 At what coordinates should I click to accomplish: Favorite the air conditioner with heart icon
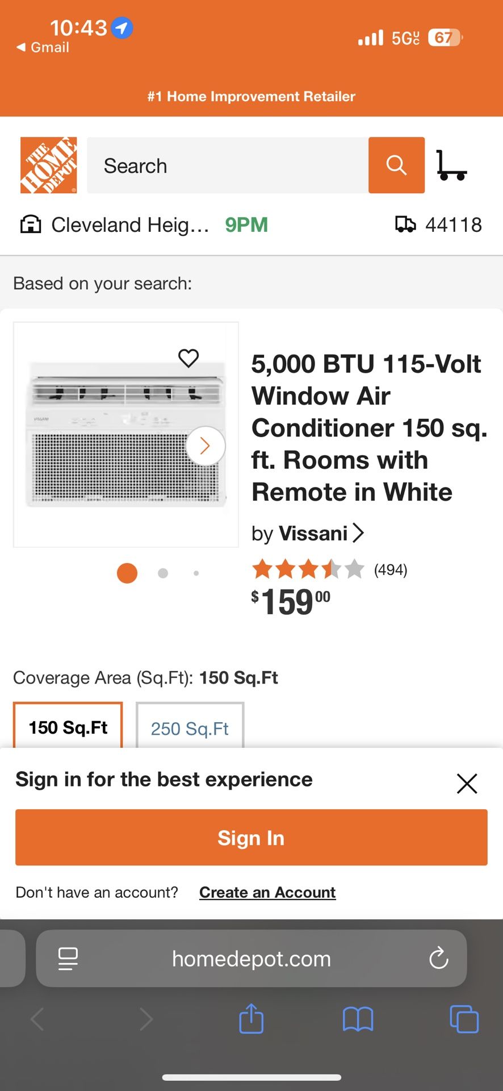(x=188, y=358)
